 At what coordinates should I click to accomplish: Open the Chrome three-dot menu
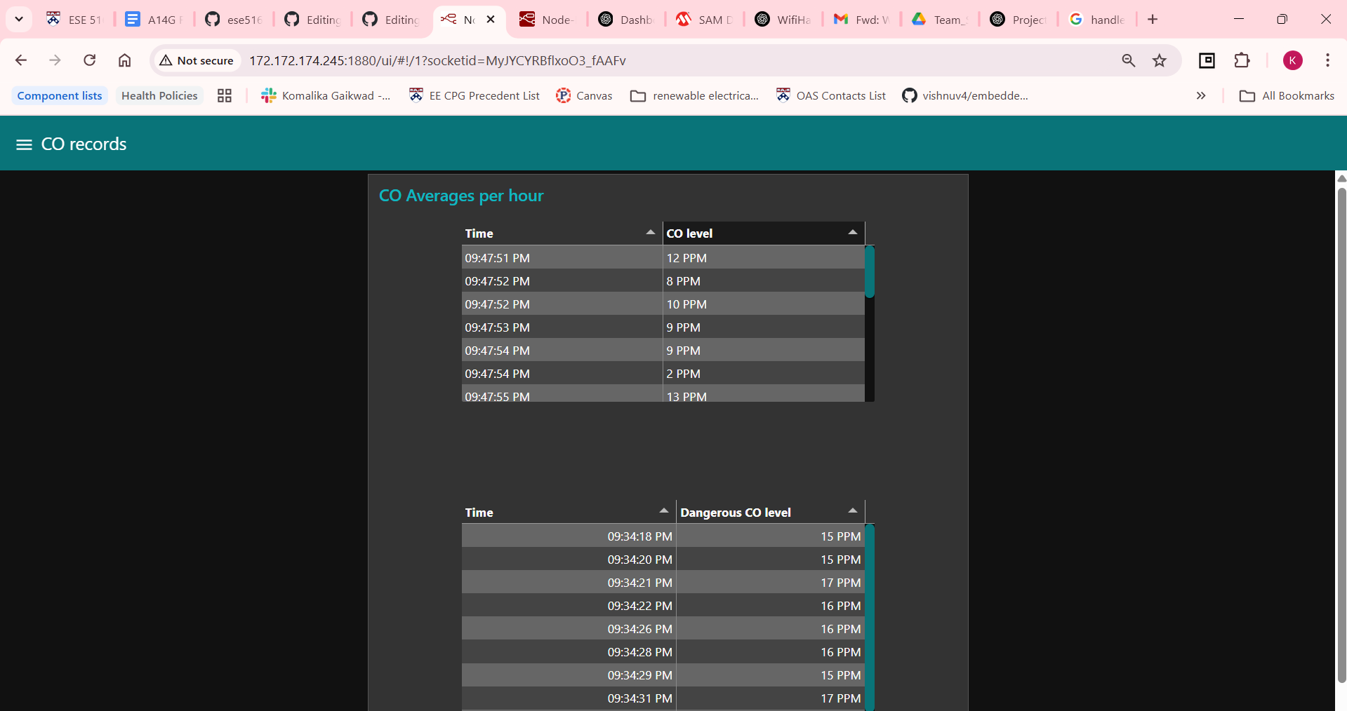1327,60
